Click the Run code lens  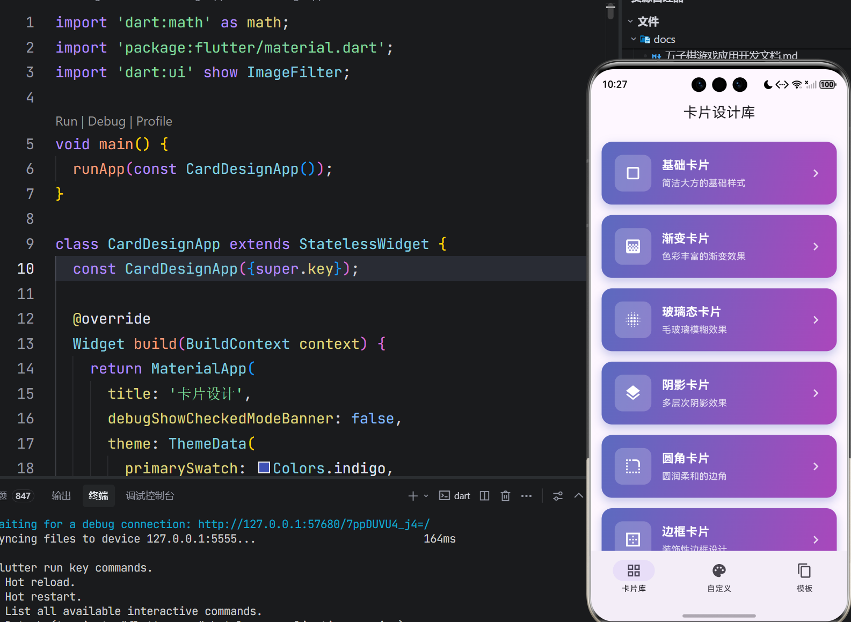[66, 121]
